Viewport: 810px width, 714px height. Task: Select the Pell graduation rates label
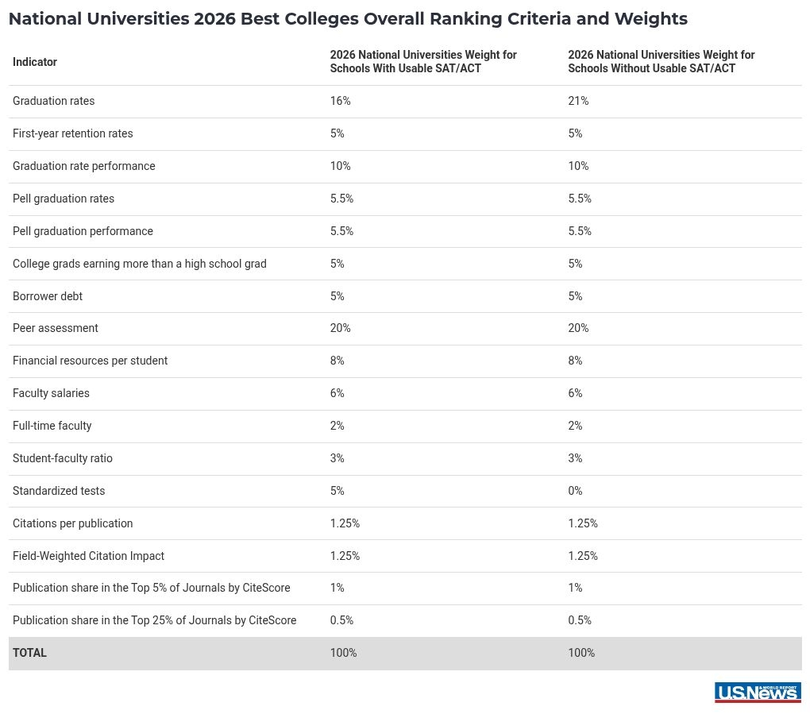tap(64, 199)
